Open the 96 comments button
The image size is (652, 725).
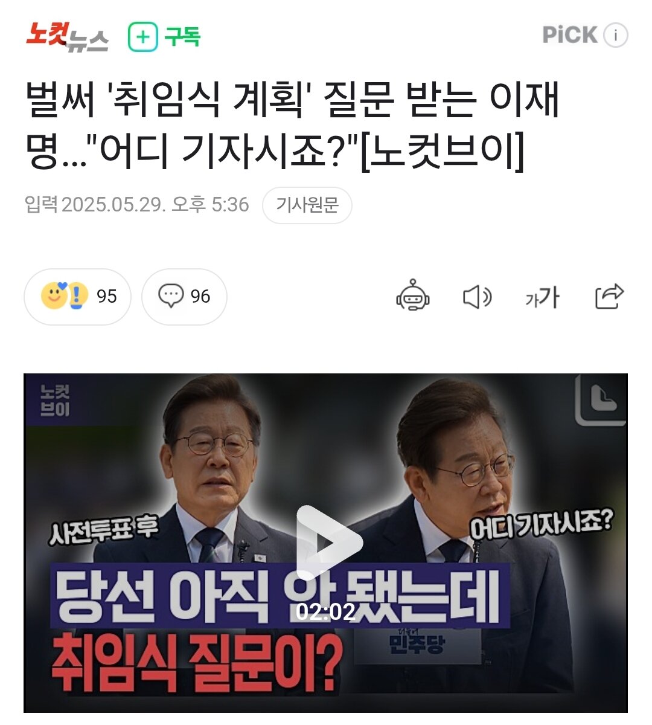[184, 297]
